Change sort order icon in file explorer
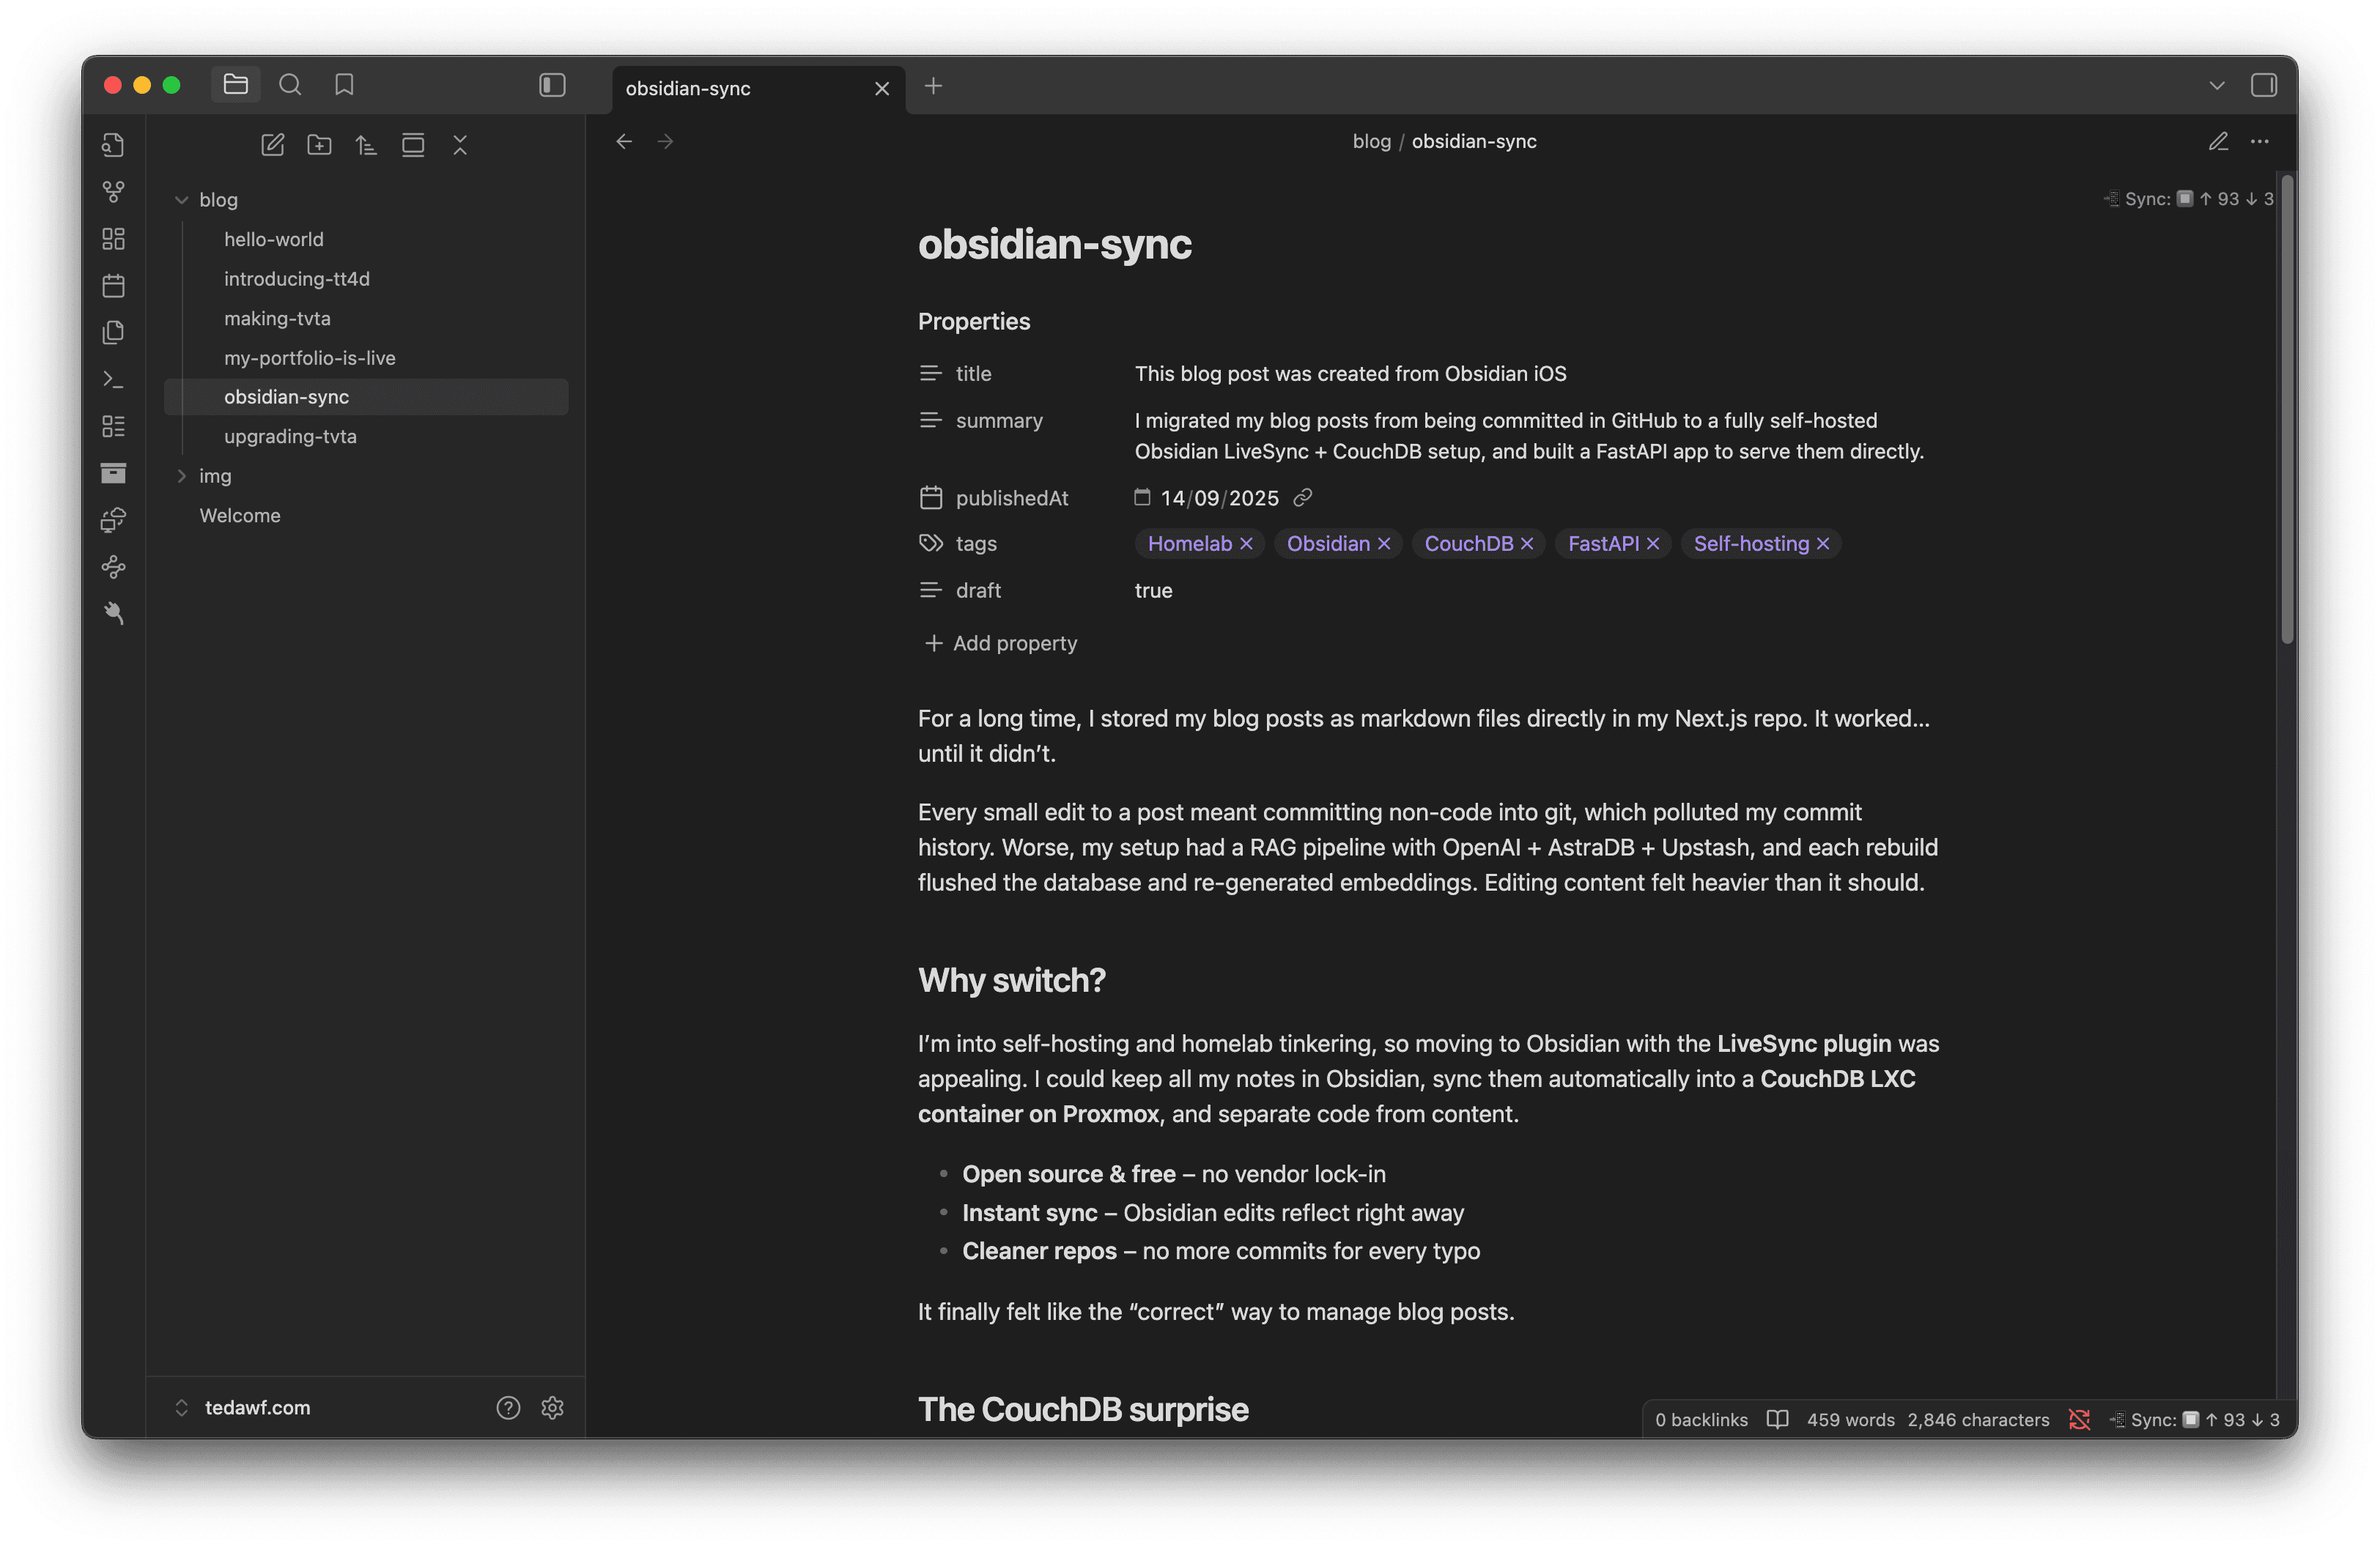Viewport: 2380px width, 1547px height. (x=366, y=145)
